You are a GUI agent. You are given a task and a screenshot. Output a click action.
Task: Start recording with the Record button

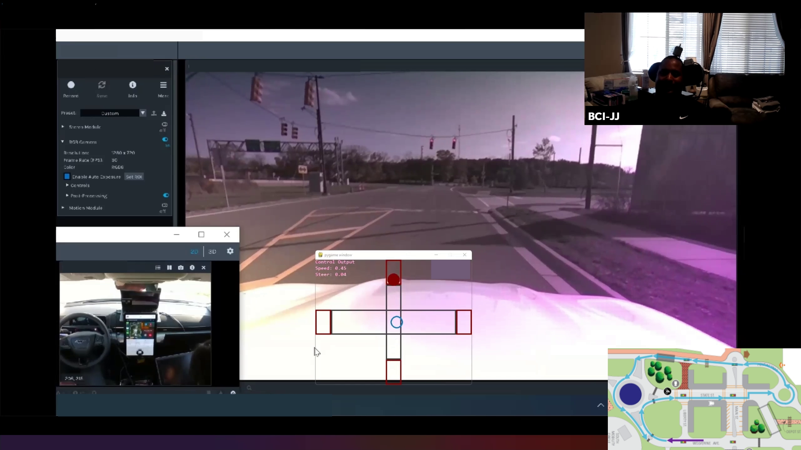coord(71,85)
